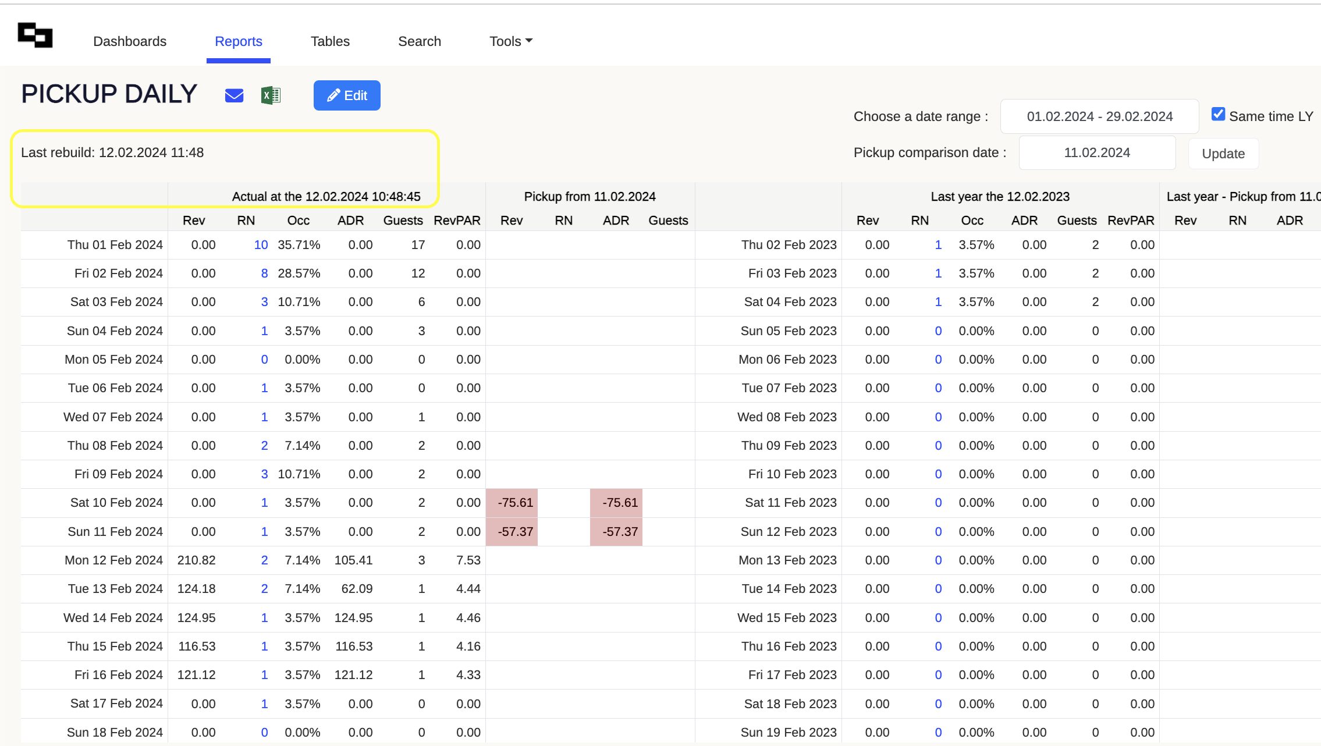This screenshot has width=1321, height=746.
Task: Open last-year RN link for Sun 19 Feb 2023
Action: (x=938, y=733)
